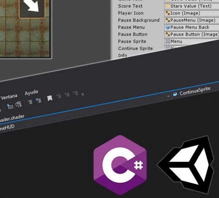Click the Pause Background property label
The height and width of the screenshot is (198, 219).
[x=139, y=20]
